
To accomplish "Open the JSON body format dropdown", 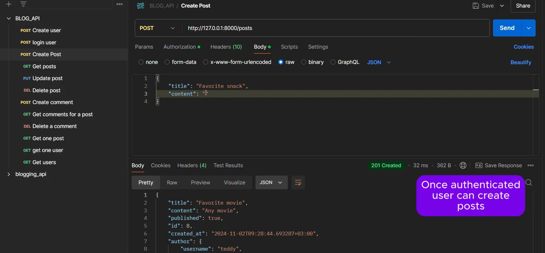I will click(x=379, y=62).
